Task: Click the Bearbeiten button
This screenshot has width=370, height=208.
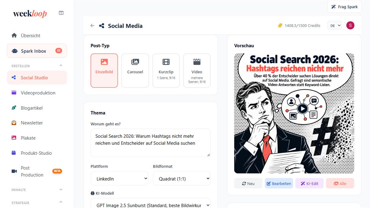Action: click(279, 183)
